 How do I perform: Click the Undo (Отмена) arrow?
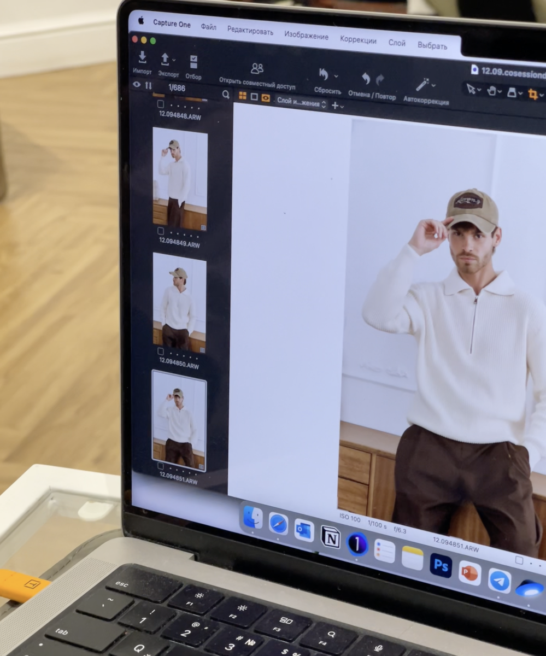366,79
